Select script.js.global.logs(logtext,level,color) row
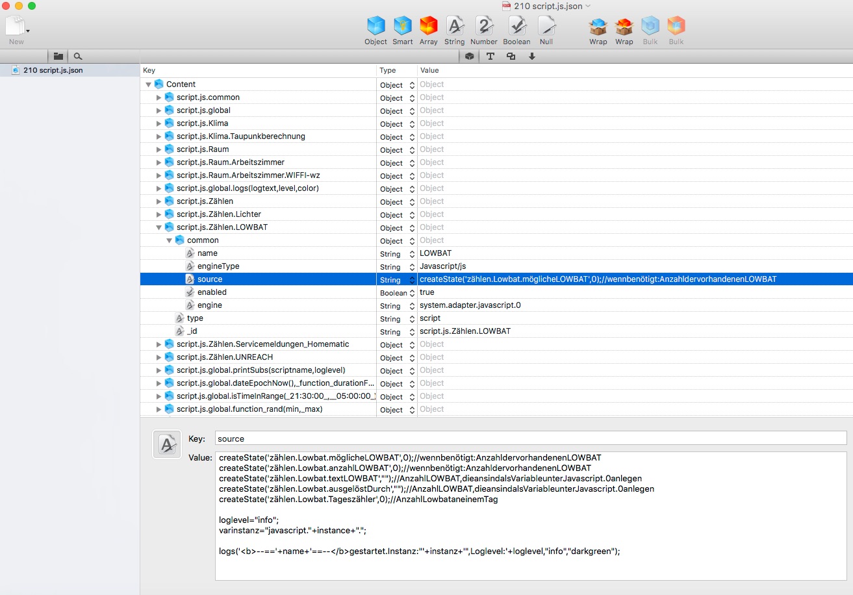The width and height of the screenshot is (853, 595). (496, 188)
